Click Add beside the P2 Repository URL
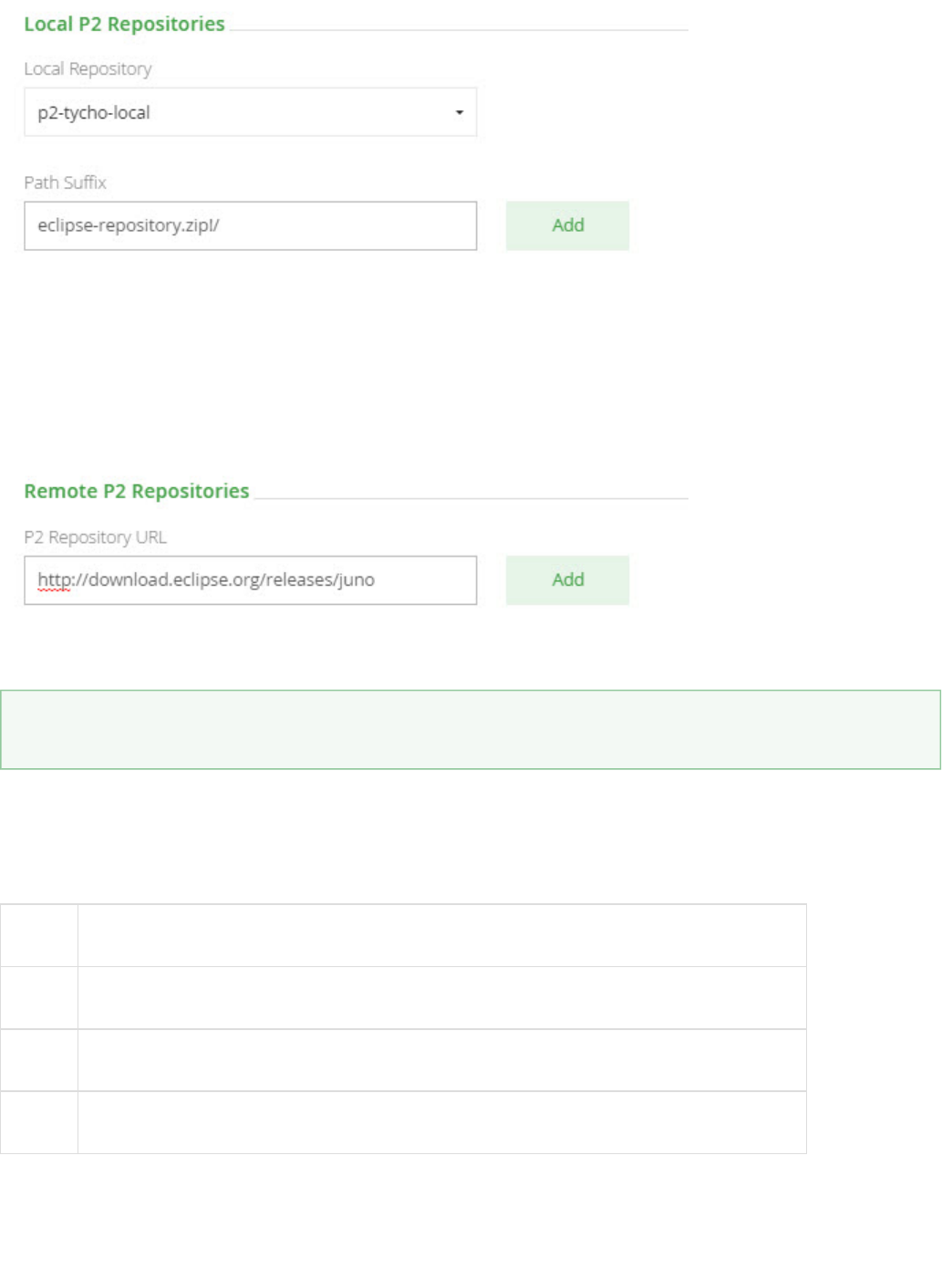 pos(567,580)
